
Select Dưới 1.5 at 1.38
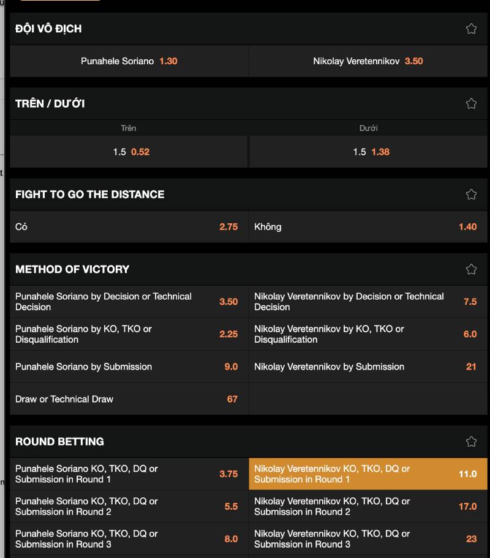pyautogui.click(x=369, y=152)
